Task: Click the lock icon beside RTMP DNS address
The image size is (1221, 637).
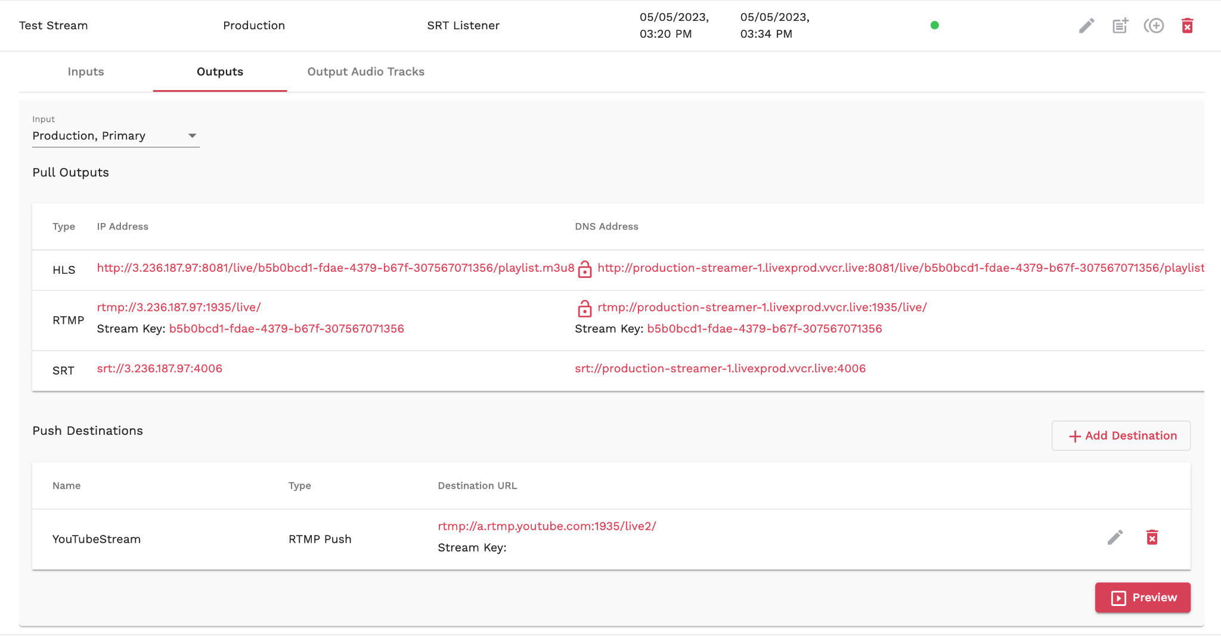Action: click(x=585, y=308)
